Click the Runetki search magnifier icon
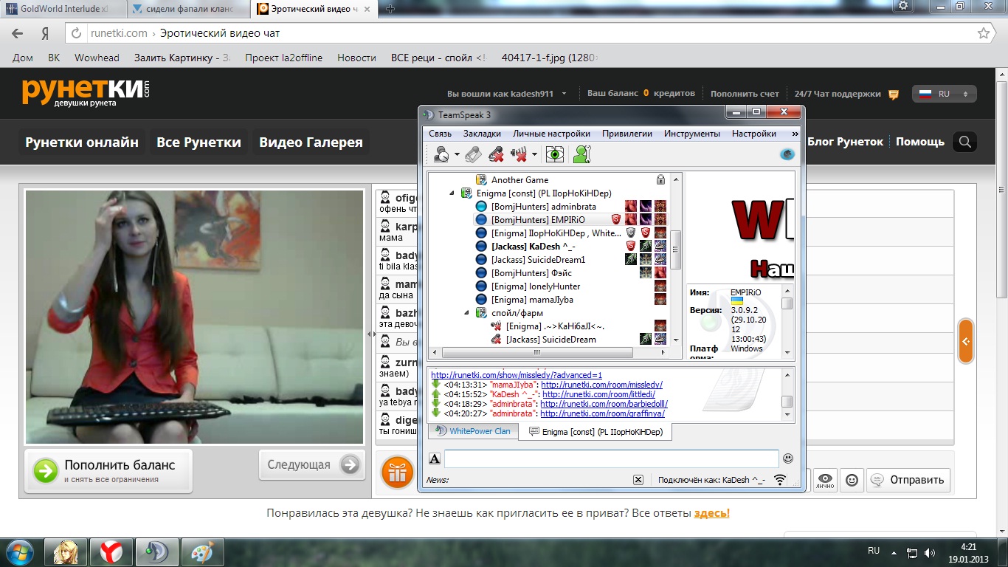Image resolution: width=1008 pixels, height=567 pixels. coord(964,142)
